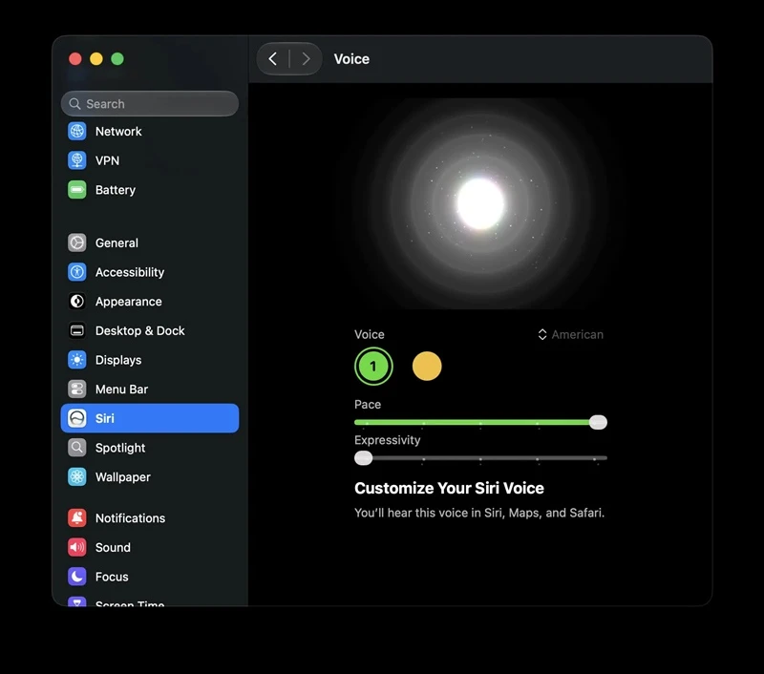Image resolution: width=764 pixels, height=674 pixels.
Task: Go back using the left chevron
Action: (273, 59)
